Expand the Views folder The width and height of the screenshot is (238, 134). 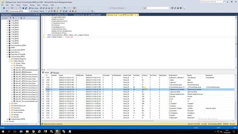click(x=10, y=103)
